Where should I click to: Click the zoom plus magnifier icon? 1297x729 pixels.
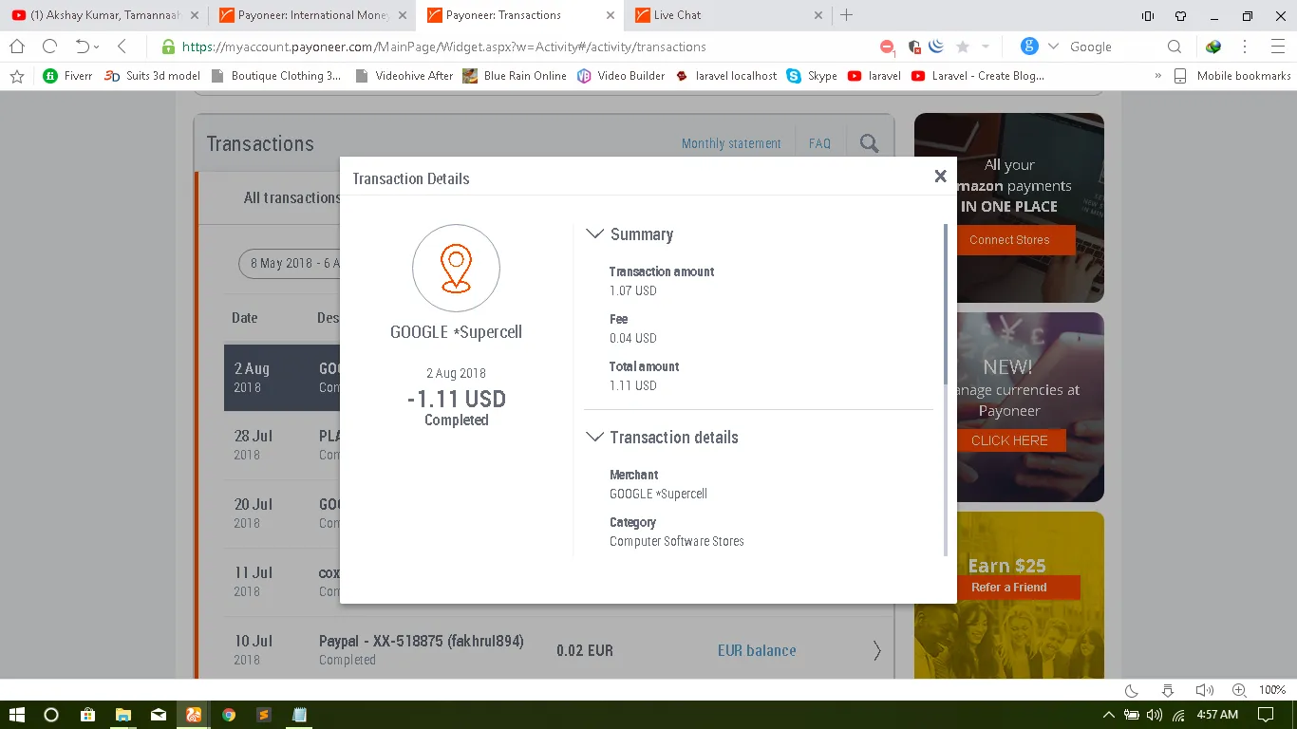tap(1239, 690)
